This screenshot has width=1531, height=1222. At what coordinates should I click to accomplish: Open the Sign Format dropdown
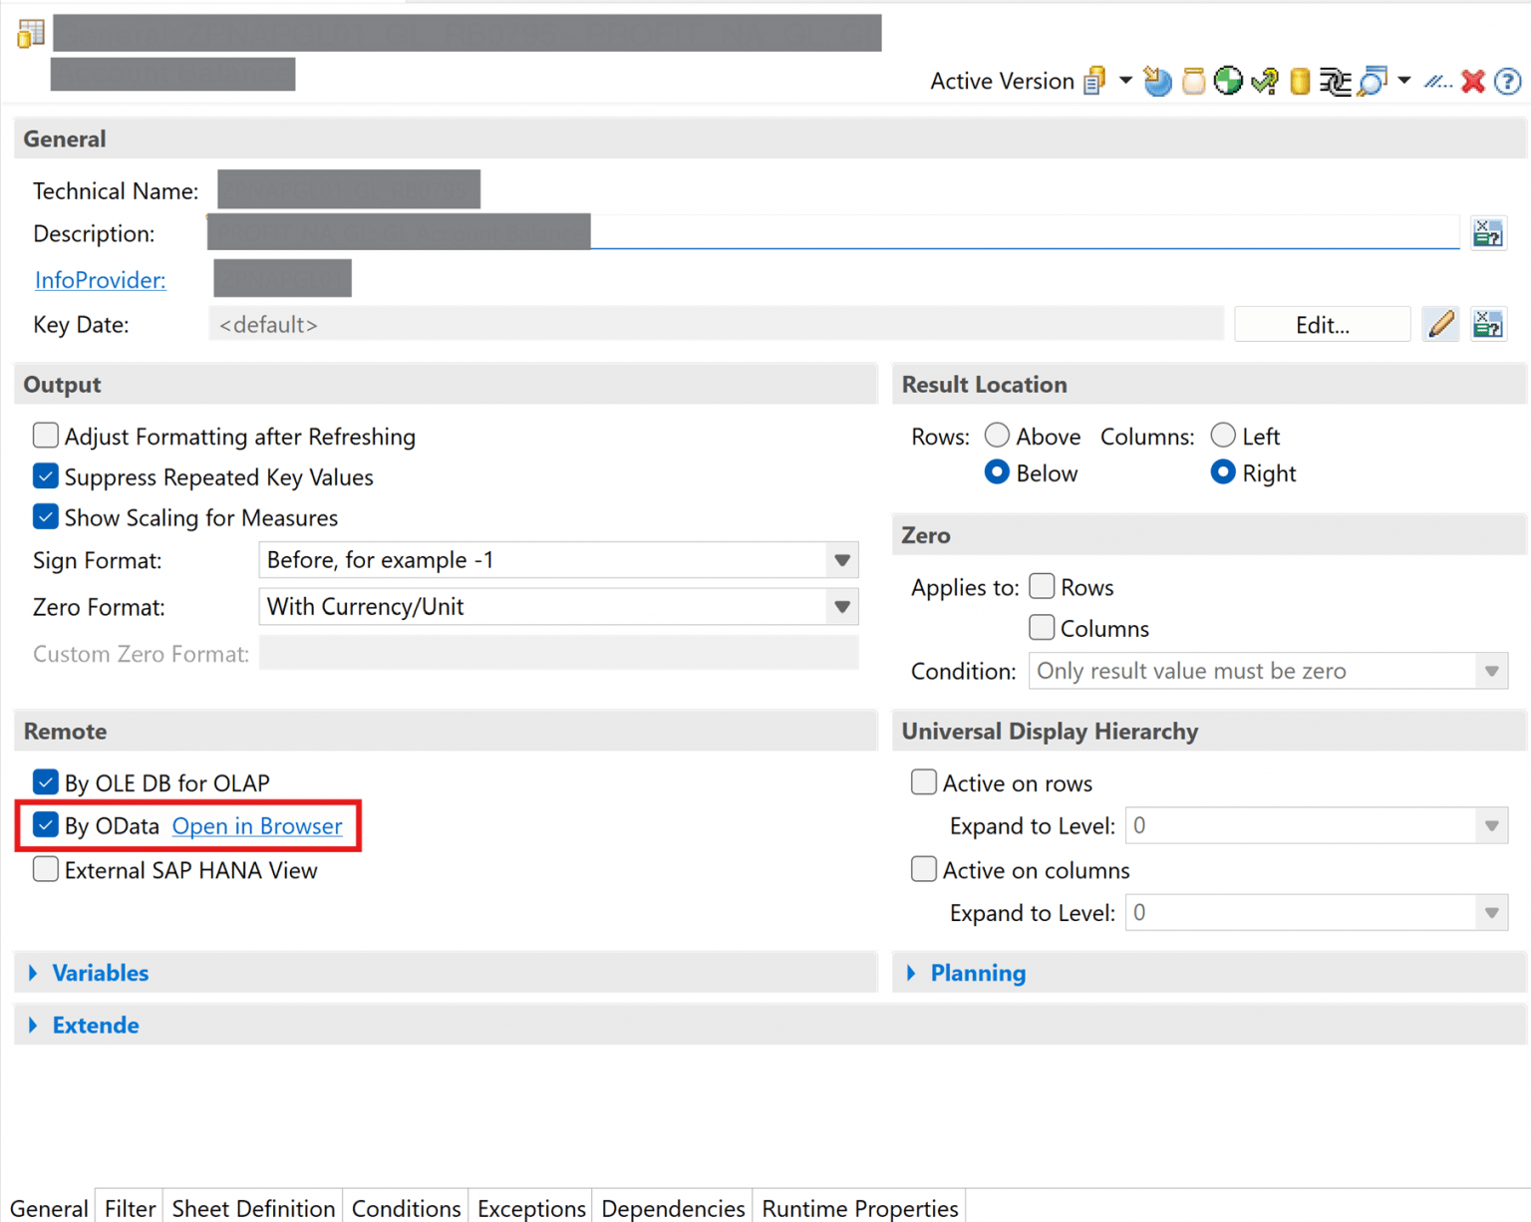tap(842, 559)
